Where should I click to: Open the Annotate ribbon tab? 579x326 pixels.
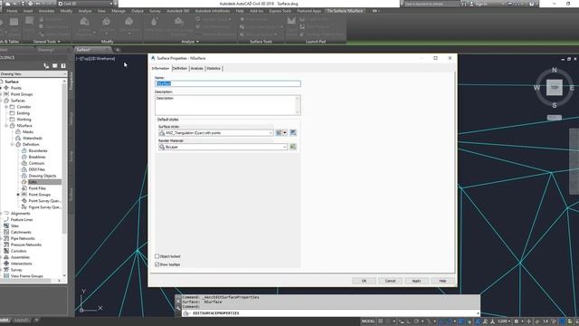pos(46,11)
